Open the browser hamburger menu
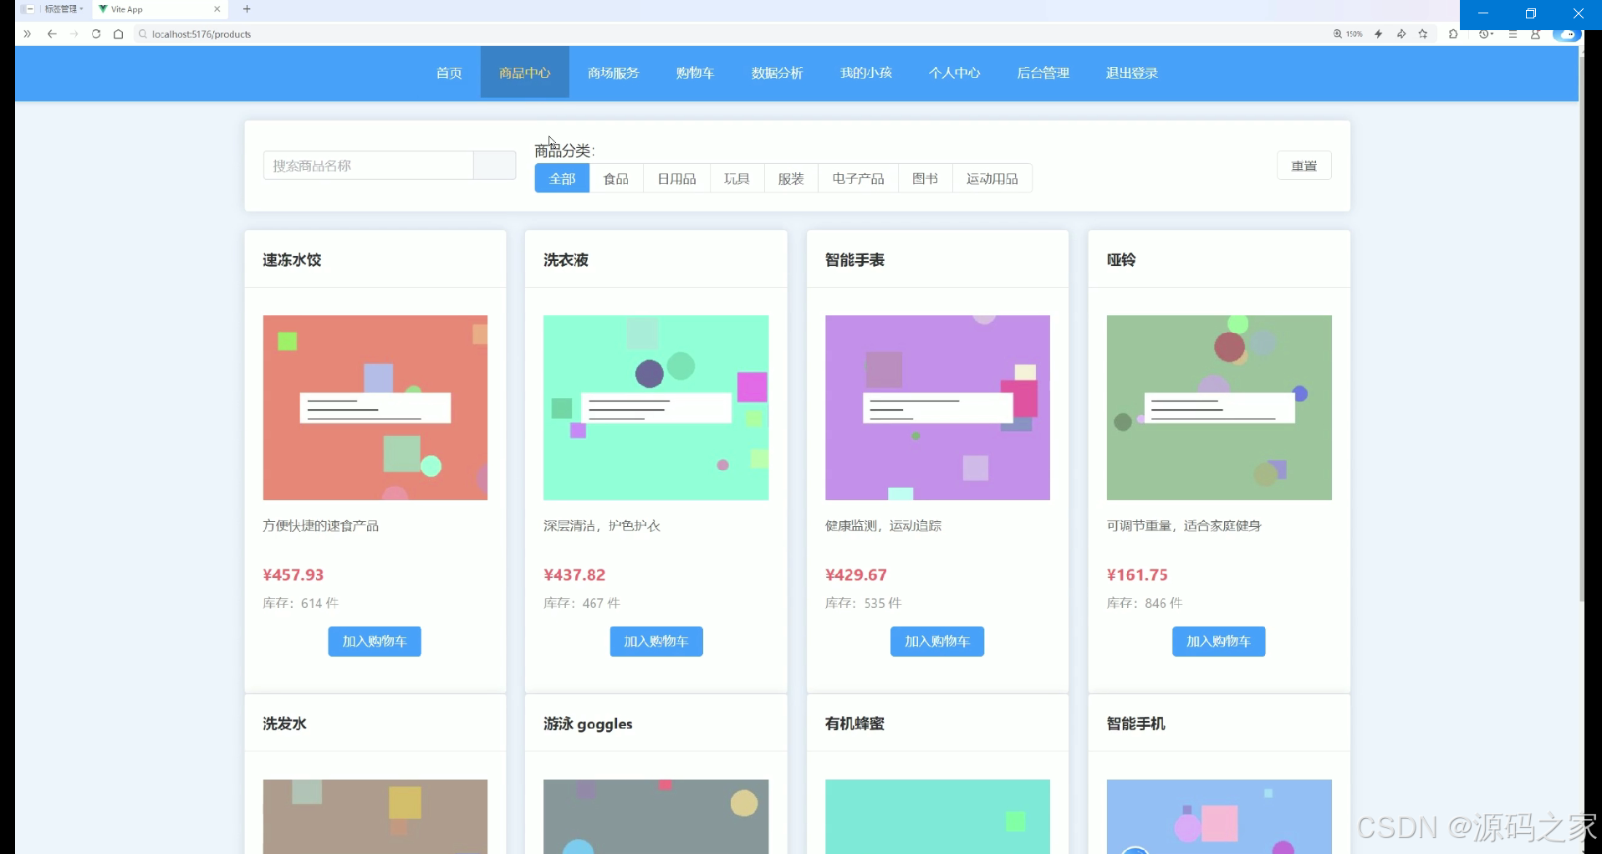Screen dimensions: 1602x854 (1513, 34)
